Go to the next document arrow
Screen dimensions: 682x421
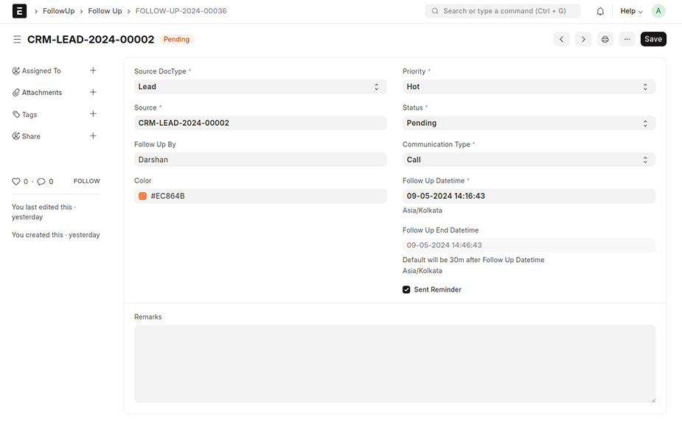click(x=583, y=39)
